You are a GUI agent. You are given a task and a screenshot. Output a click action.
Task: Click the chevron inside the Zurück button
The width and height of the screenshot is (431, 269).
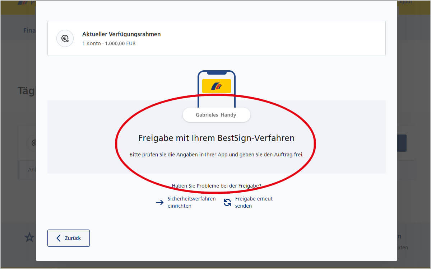tap(59, 238)
